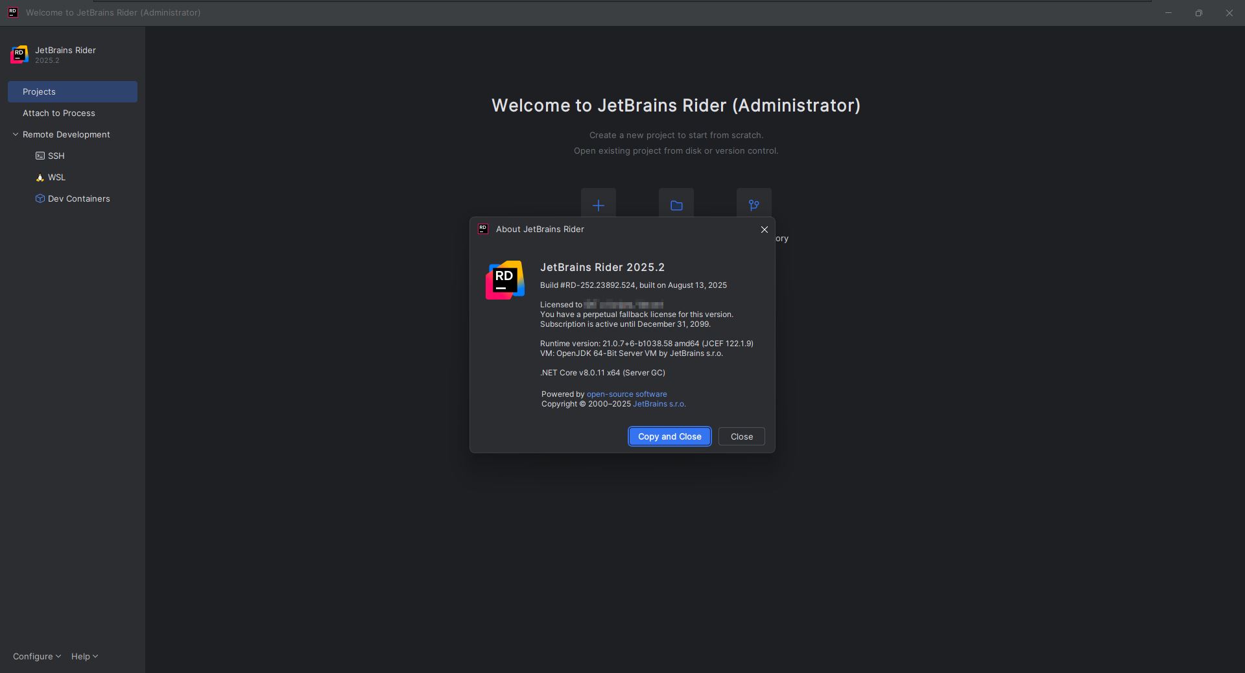The image size is (1245, 673).
Task: Minimize the Rider window
Action: coord(1168,12)
